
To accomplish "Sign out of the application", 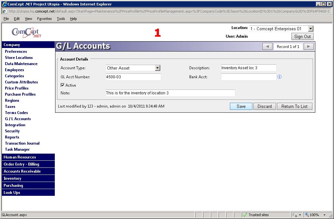I will click(302, 36).
